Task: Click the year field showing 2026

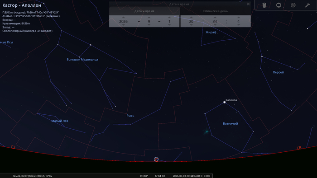Action: pos(123,21)
